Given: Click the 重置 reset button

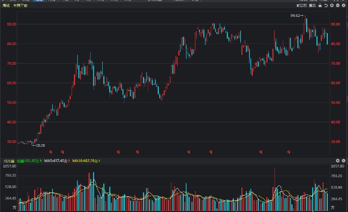Looking at the screenshot, I should pyautogui.click(x=312, y=5).
